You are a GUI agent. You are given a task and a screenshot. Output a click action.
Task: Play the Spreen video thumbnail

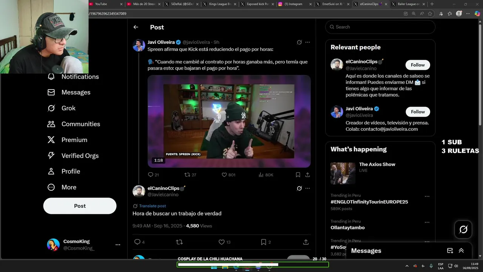pyautogui.click(x=229, y=121)
